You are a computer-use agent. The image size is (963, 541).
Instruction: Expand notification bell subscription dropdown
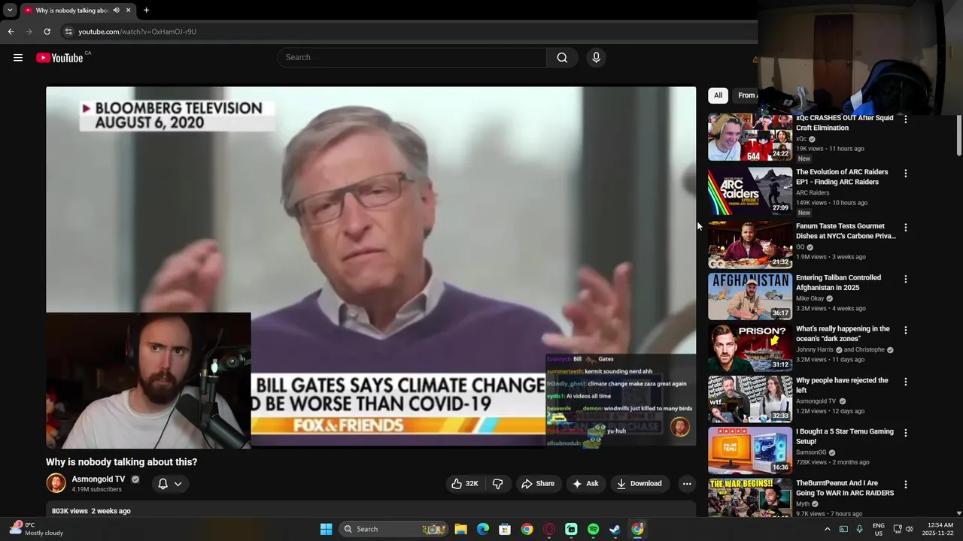170,484
